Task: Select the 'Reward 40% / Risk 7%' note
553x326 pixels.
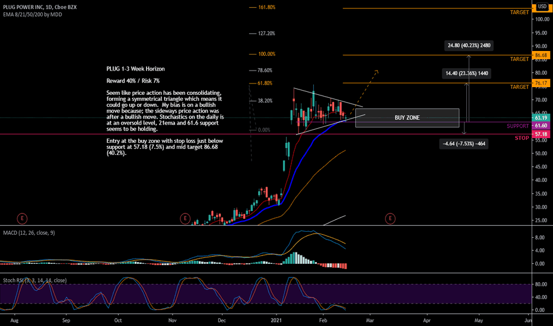Action: (133, 81)
